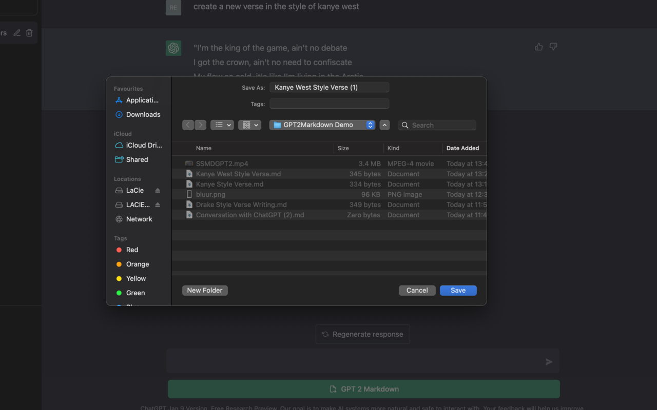Click the Red tag swatch
This screenshot has height=410, width=657.
click(119, 250)
